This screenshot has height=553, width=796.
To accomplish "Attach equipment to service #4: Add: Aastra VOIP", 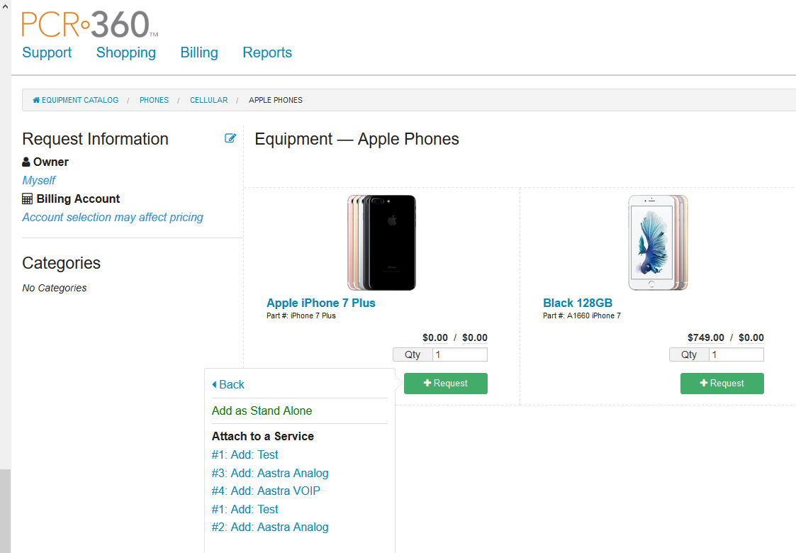I will [x=266, y=490].
